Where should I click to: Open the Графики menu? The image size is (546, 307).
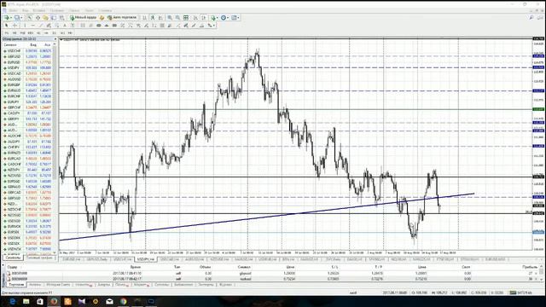[x=57, y=10]
